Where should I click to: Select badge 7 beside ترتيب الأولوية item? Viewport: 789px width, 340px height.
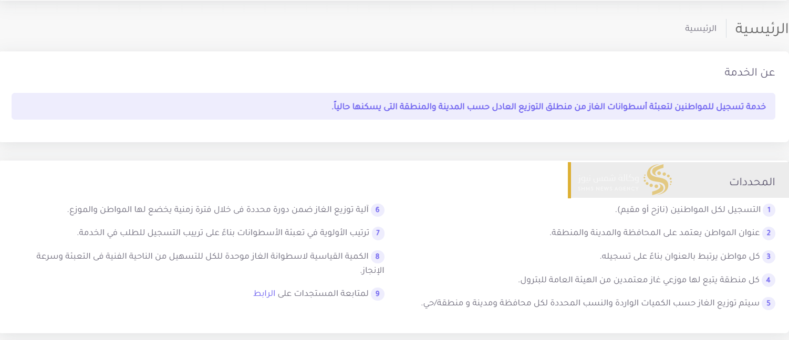377,233
